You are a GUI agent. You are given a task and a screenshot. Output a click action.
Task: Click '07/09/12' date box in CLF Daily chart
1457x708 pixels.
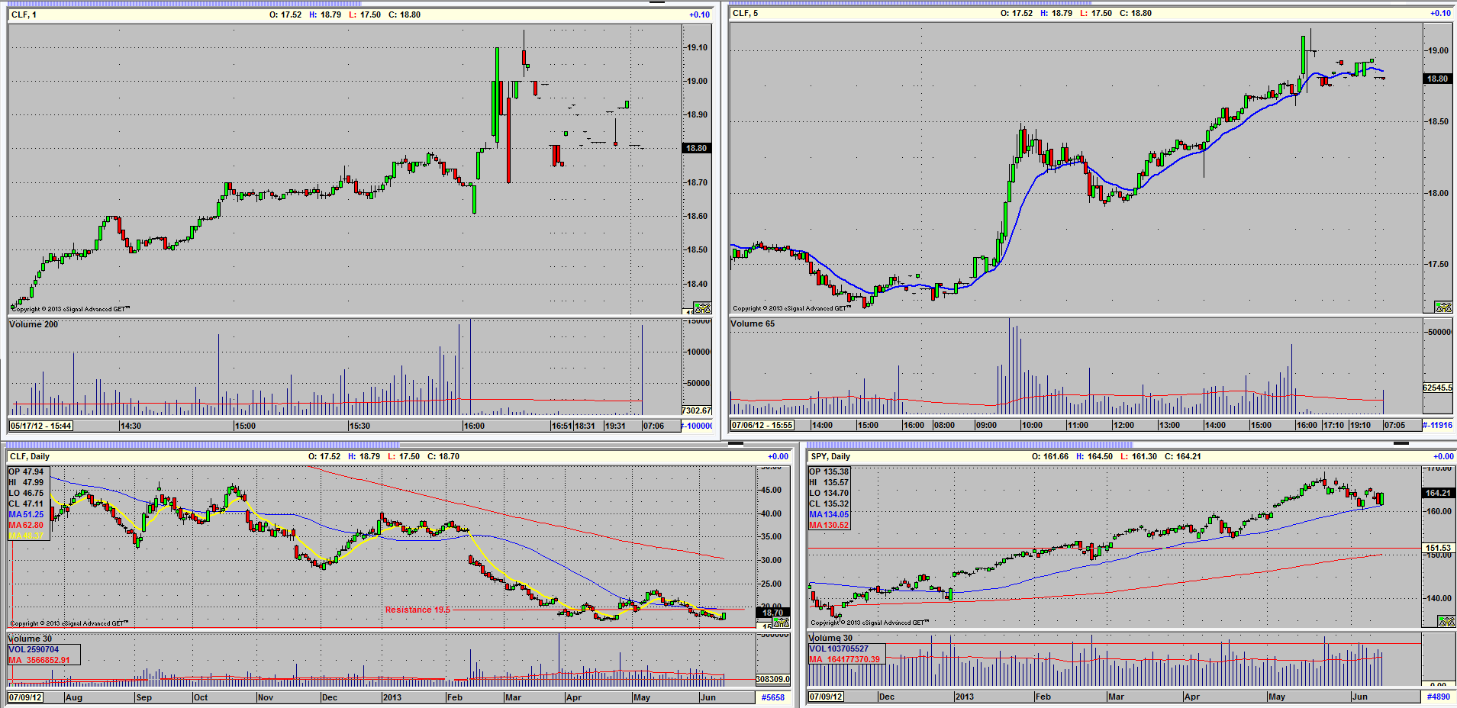26,697
